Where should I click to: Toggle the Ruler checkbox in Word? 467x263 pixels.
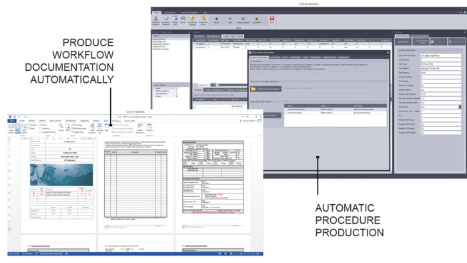(41, 125)
